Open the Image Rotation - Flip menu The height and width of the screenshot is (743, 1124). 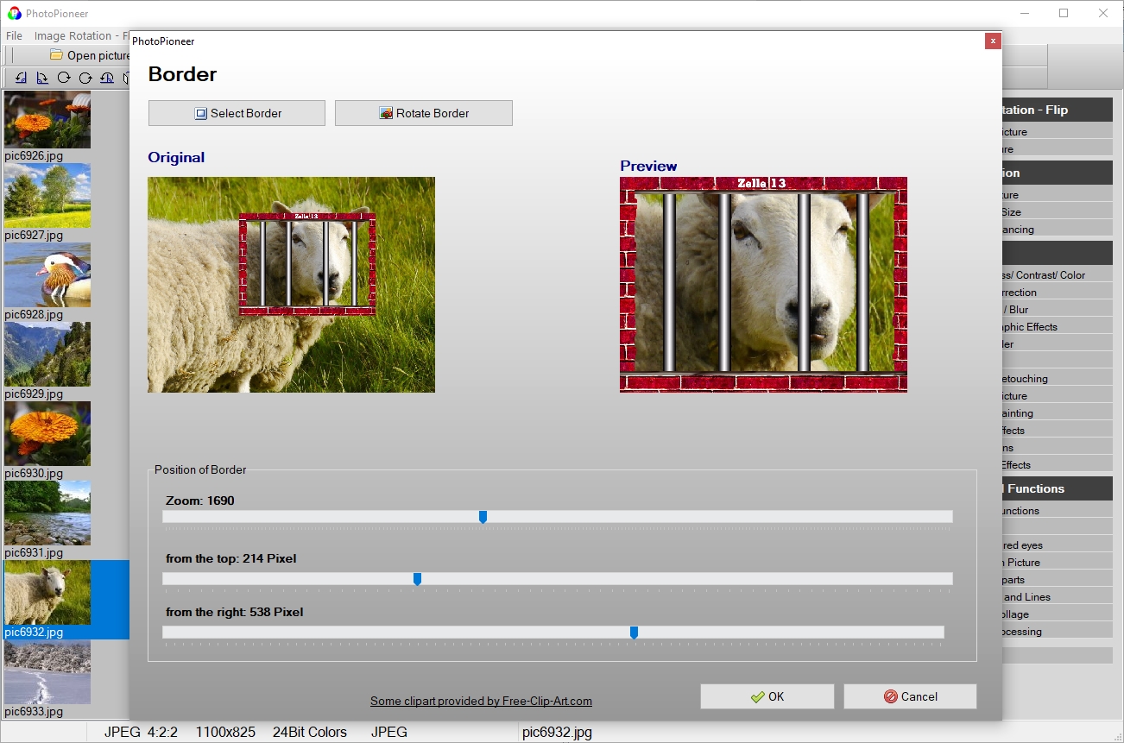[73, 35]
